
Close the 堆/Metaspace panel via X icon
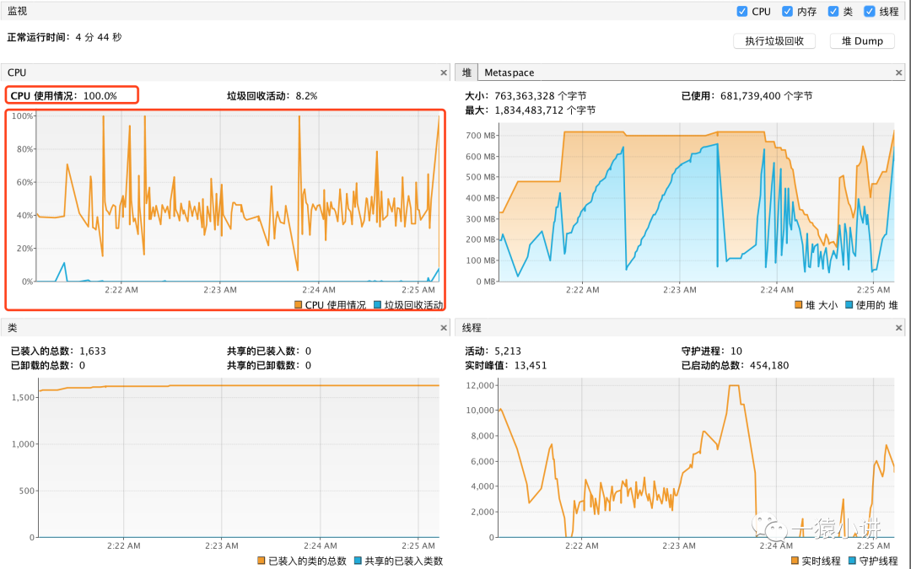click(x=899, y=72)
